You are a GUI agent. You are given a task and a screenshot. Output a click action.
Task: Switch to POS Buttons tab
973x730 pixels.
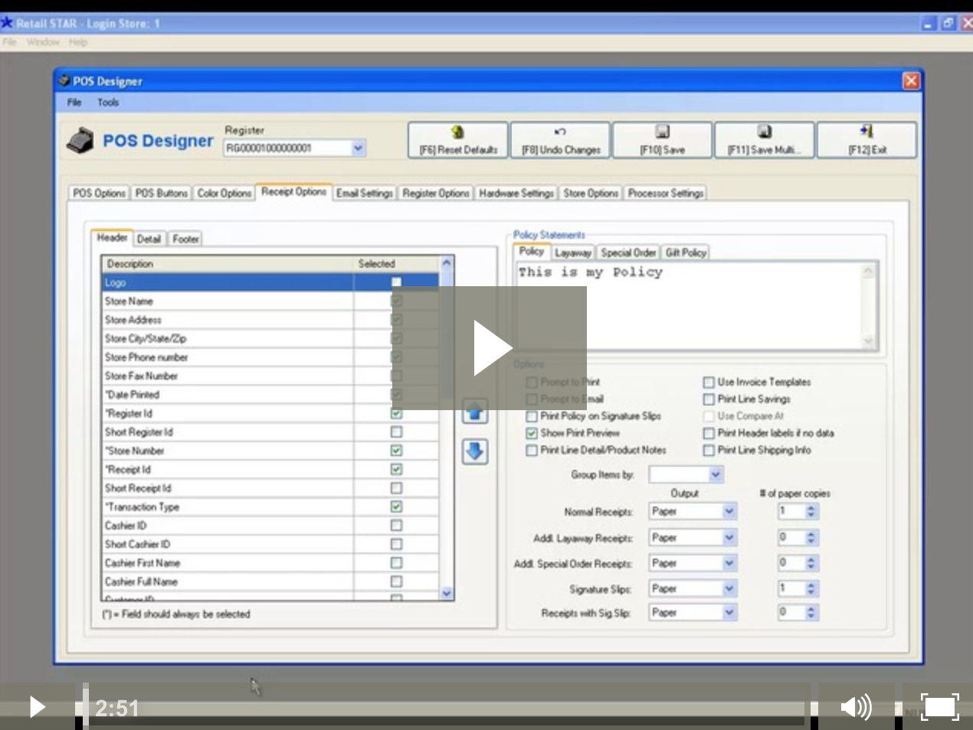pos(161,193)
